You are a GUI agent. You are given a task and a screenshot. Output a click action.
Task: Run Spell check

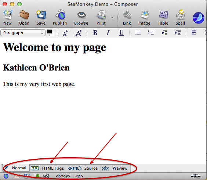coord(181,15)
